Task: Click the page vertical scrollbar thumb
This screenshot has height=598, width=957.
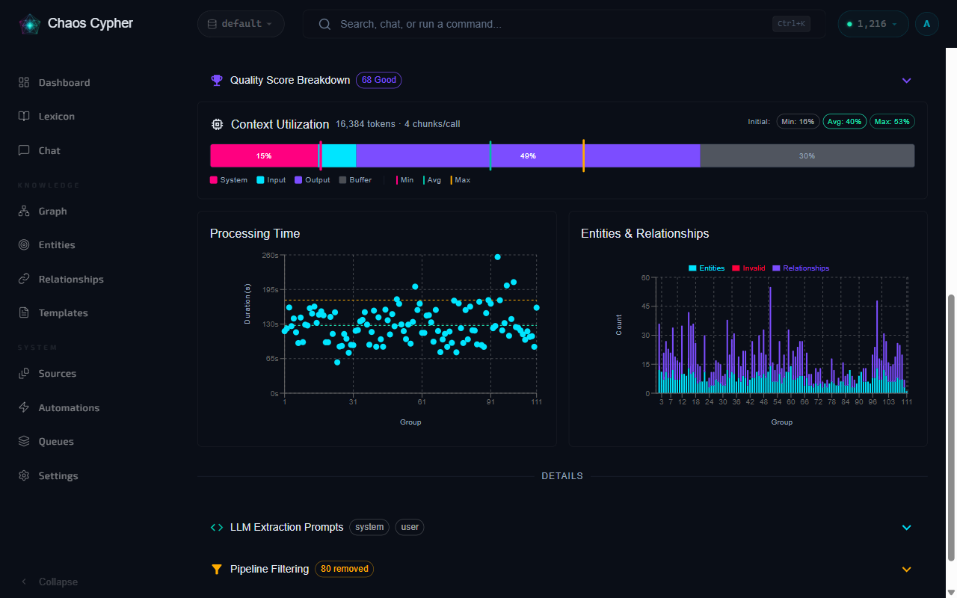Action: click(x=951, y=426)
